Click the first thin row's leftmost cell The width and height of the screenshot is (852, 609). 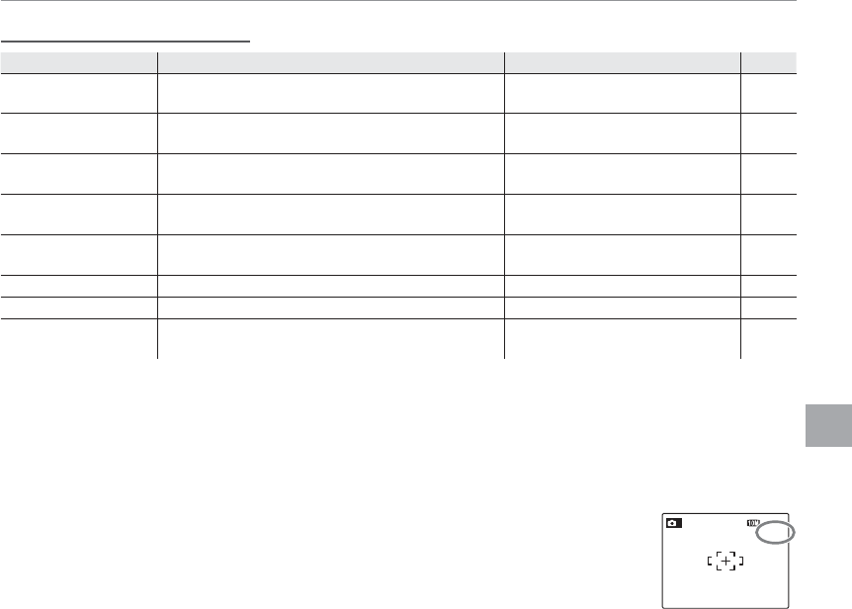[x=79, y=286]
